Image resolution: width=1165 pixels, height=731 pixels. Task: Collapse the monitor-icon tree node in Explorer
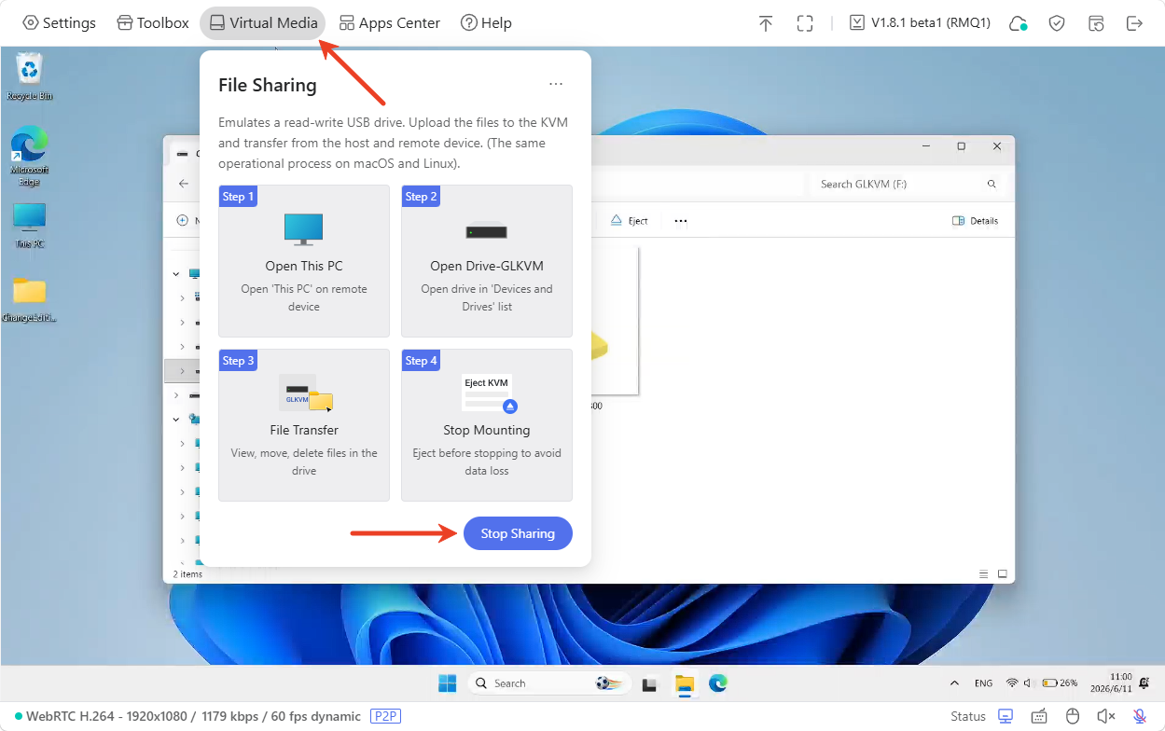click(176, 274)
